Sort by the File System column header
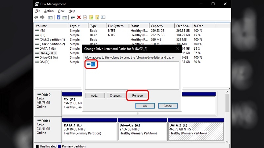Viewport: 264px width, 148px height. tap(117, 26)
